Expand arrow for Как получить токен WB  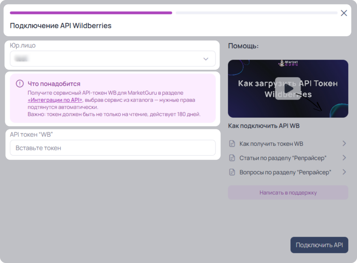(344, 143)
